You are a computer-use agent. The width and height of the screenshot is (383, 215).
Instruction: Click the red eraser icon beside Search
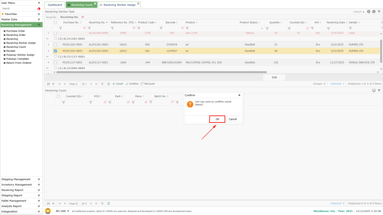tap(39, 8)
